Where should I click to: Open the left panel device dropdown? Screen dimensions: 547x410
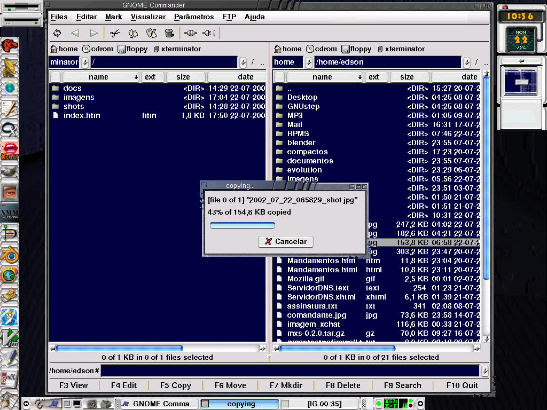pyautogui.click(x=85, y=62)
